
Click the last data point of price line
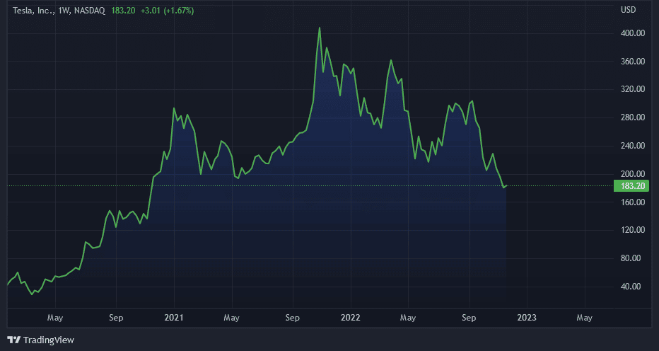click(506, 185)
